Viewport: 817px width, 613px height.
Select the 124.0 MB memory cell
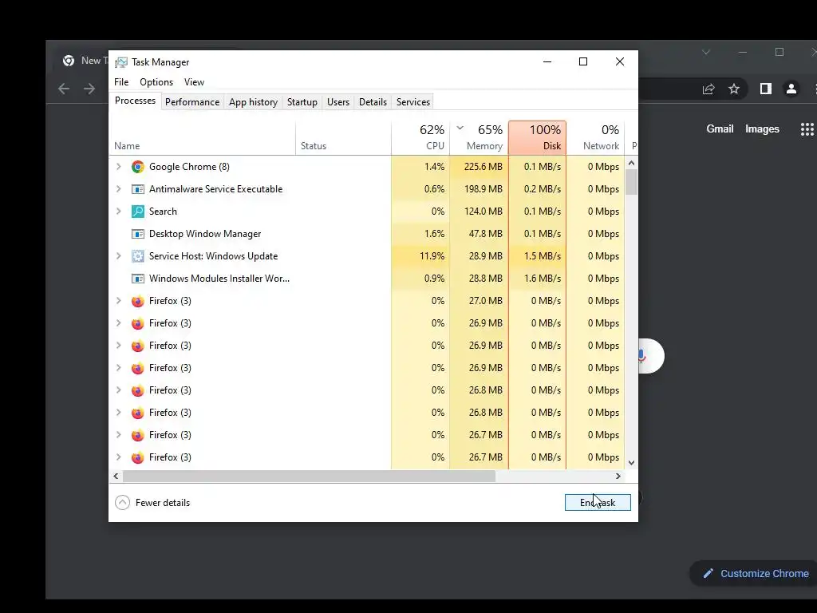pyautogui.click(x=479, y=212)
